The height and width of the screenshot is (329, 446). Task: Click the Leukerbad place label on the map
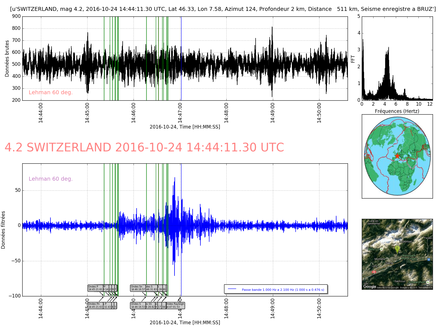coord(406,241)
